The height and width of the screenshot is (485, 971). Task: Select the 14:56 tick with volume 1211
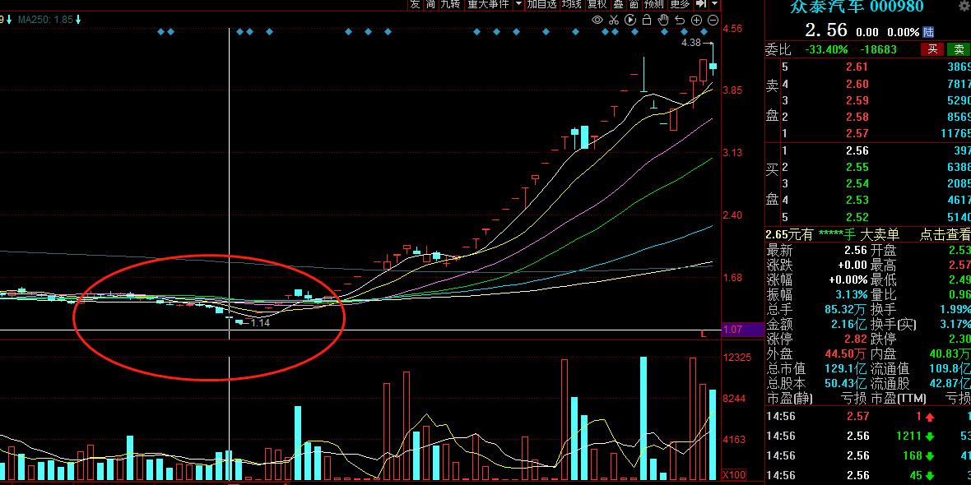(867, 436)
